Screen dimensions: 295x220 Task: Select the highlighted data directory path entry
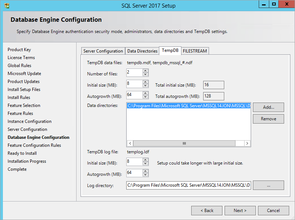point(189,106)
